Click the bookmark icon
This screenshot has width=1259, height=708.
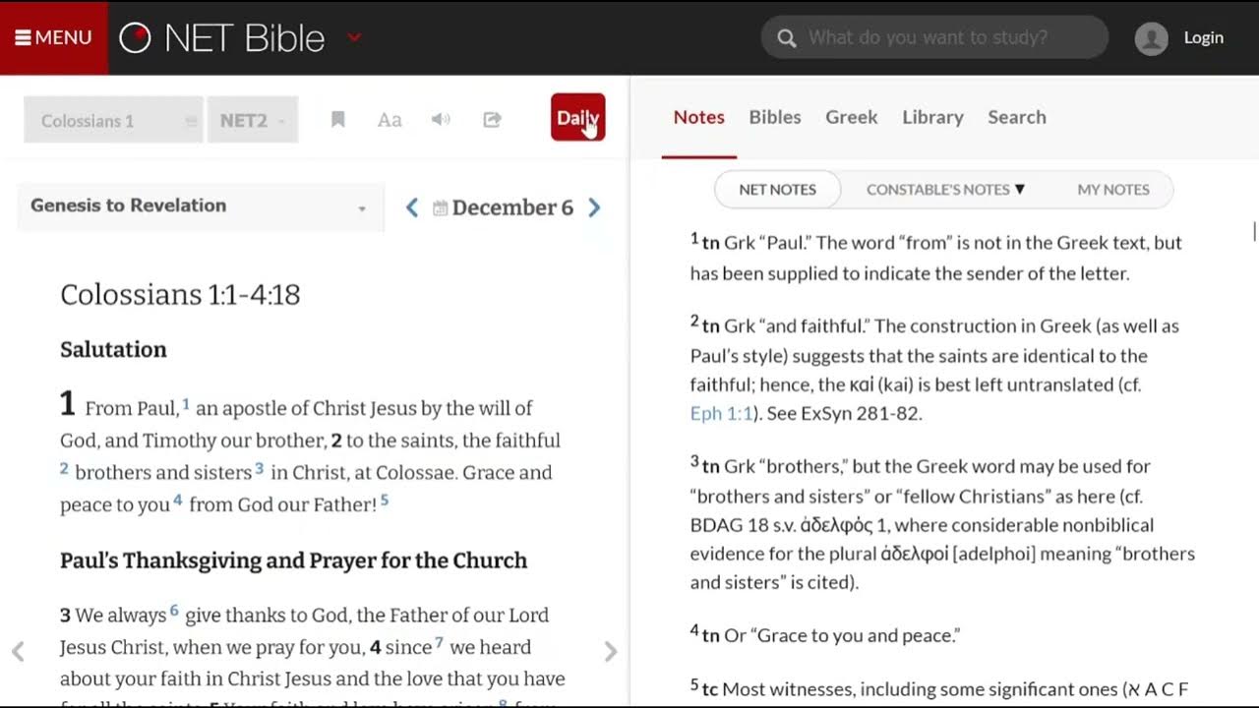pos(337,120)
